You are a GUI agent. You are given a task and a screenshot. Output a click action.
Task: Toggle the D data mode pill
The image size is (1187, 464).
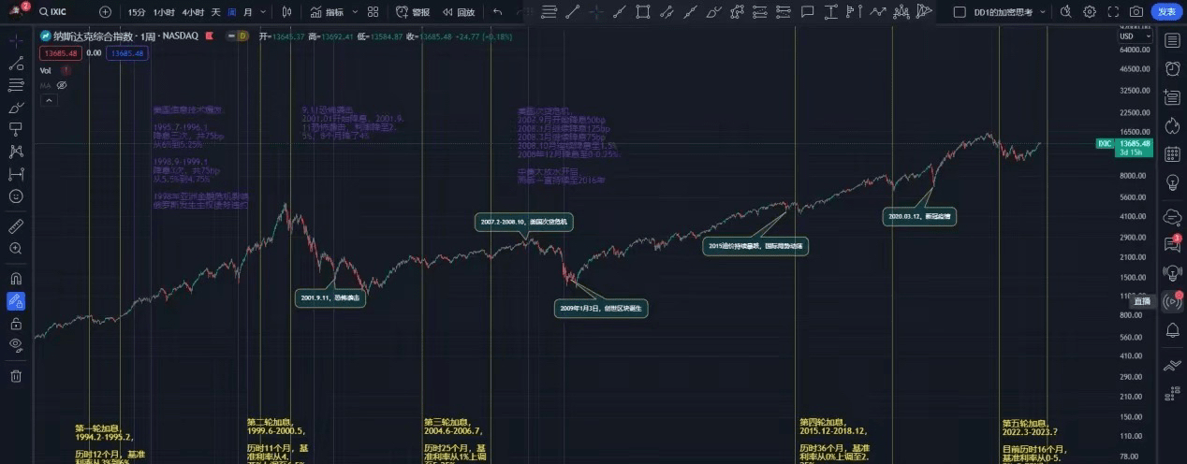tap(242, 36)
